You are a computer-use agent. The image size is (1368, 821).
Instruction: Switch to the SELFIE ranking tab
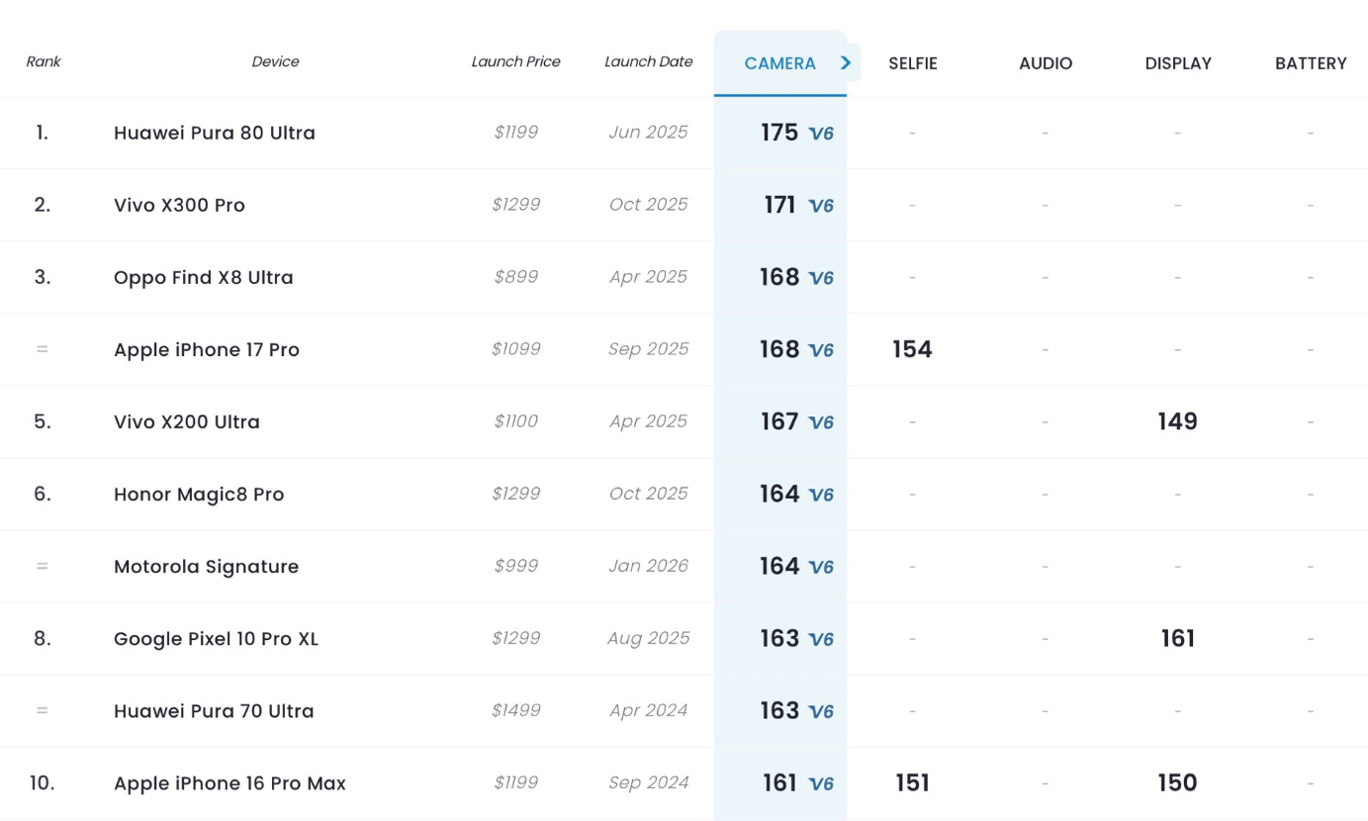tap(912, 63)
